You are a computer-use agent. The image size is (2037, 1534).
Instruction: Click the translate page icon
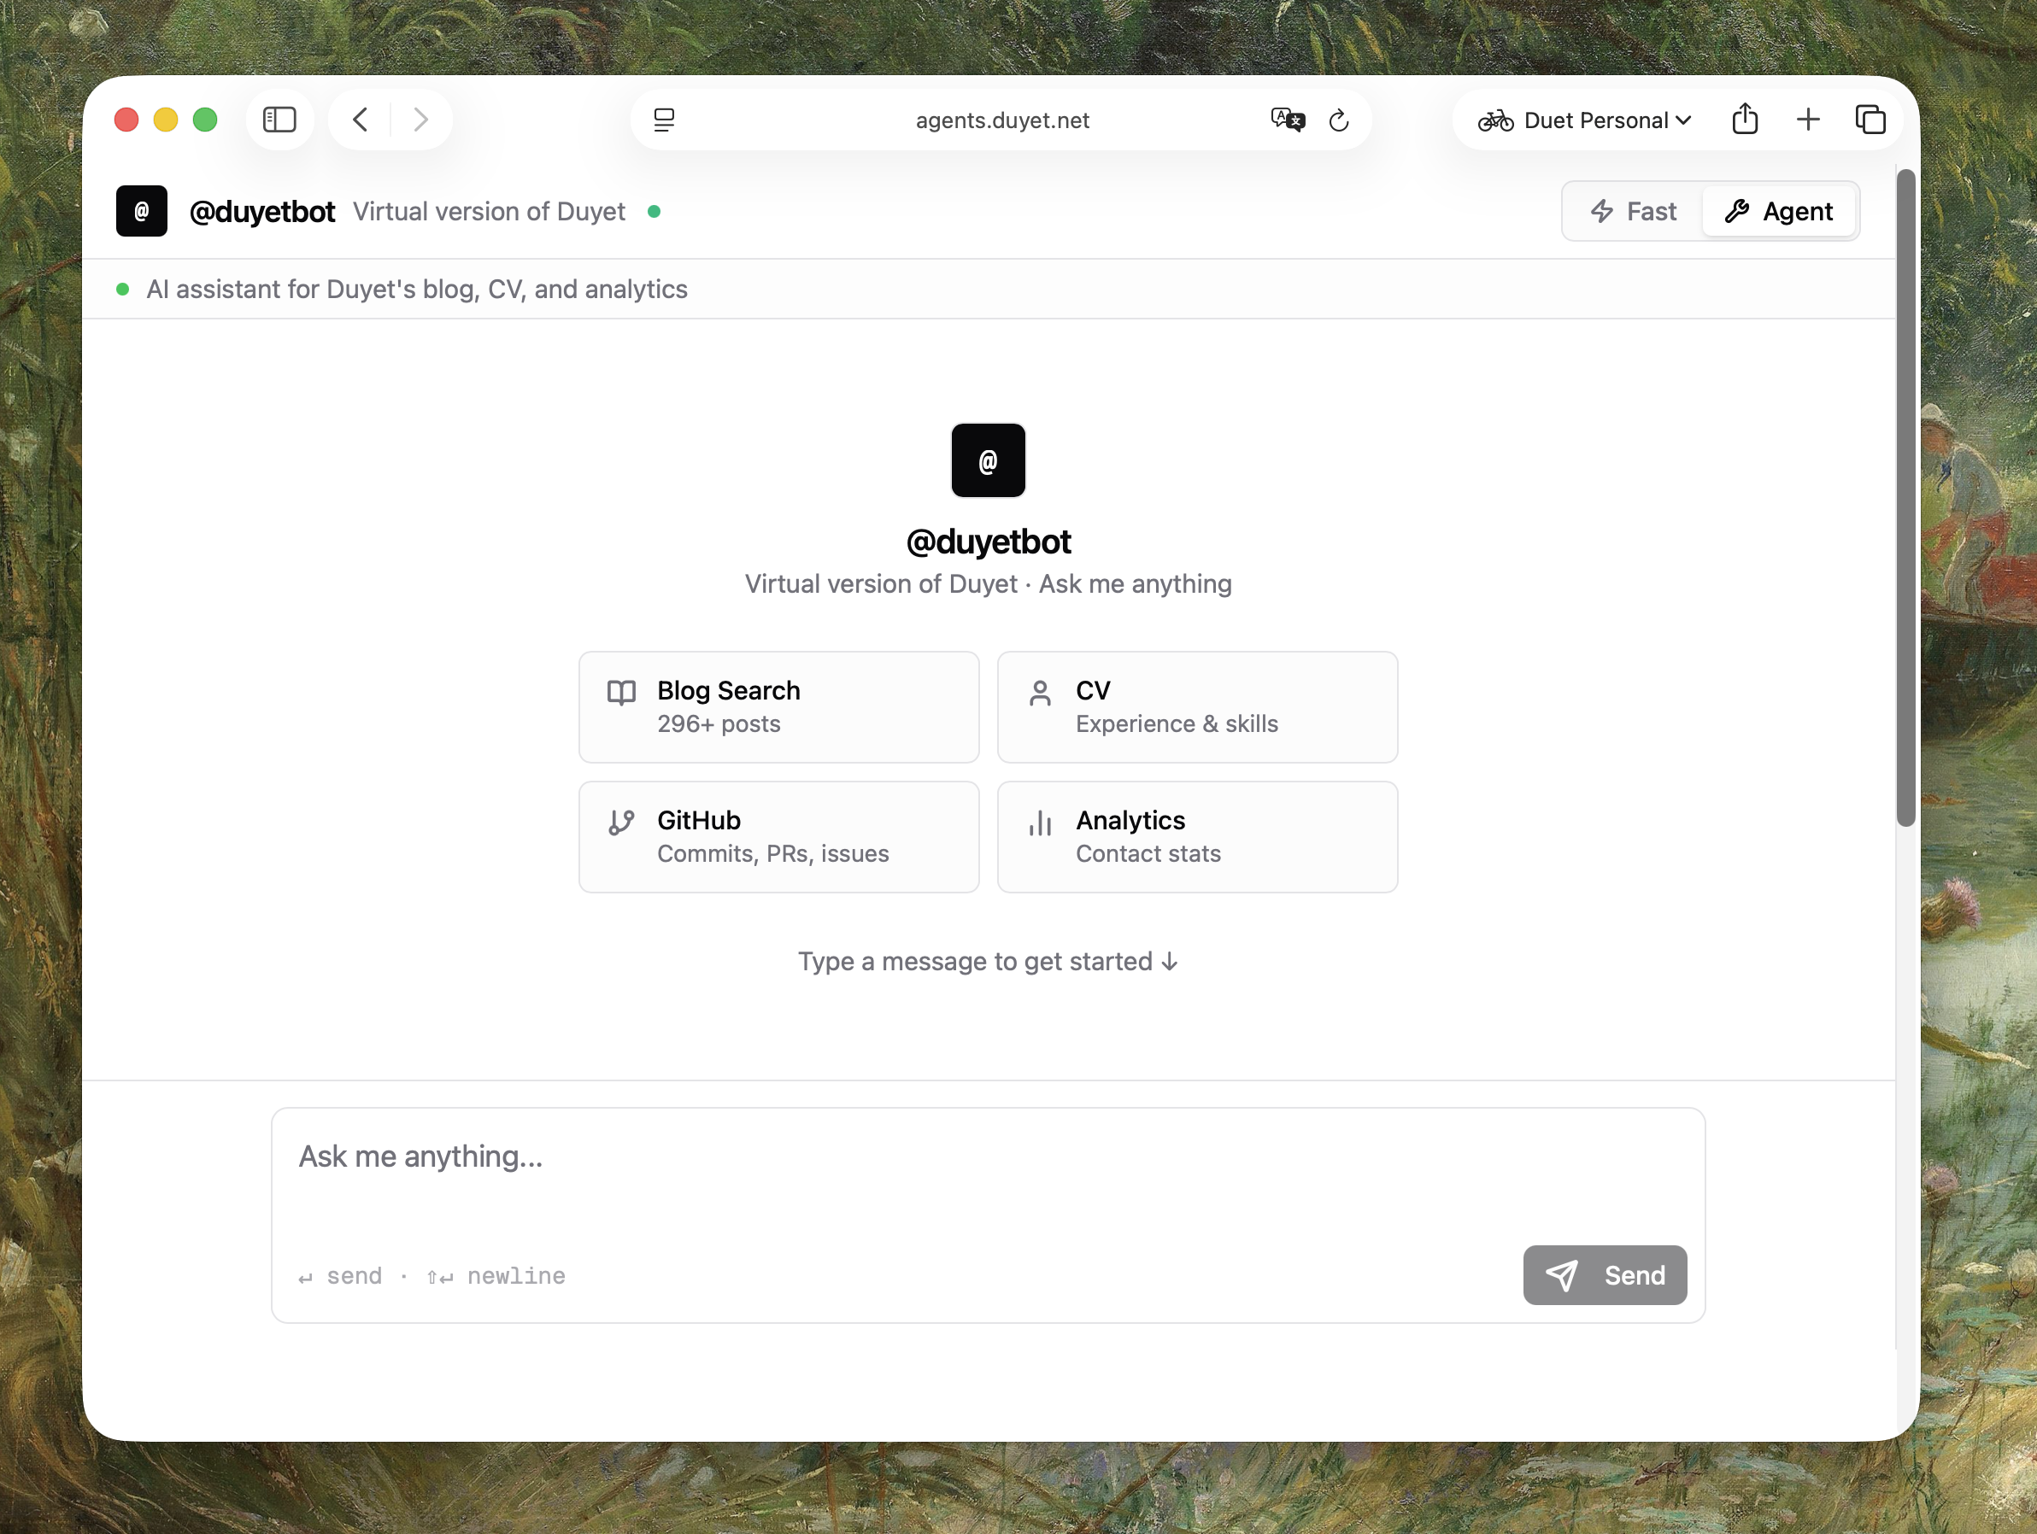click(1288, 120)
